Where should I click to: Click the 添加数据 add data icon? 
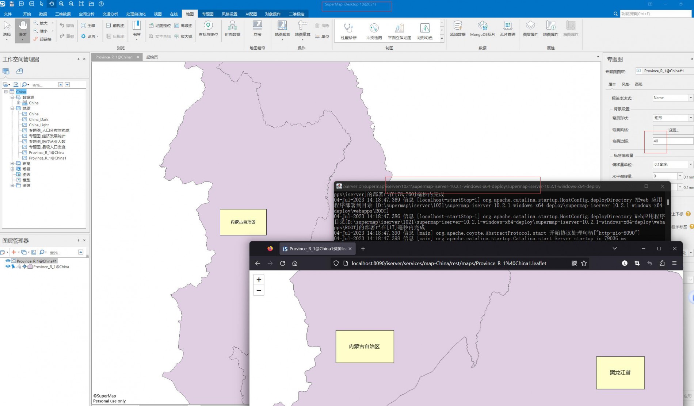458,29
